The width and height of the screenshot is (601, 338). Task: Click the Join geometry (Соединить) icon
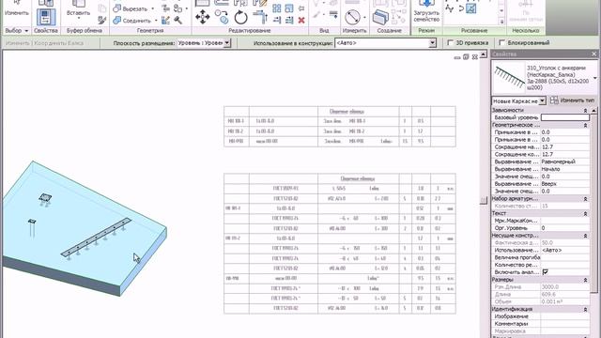tap(117, 21)
